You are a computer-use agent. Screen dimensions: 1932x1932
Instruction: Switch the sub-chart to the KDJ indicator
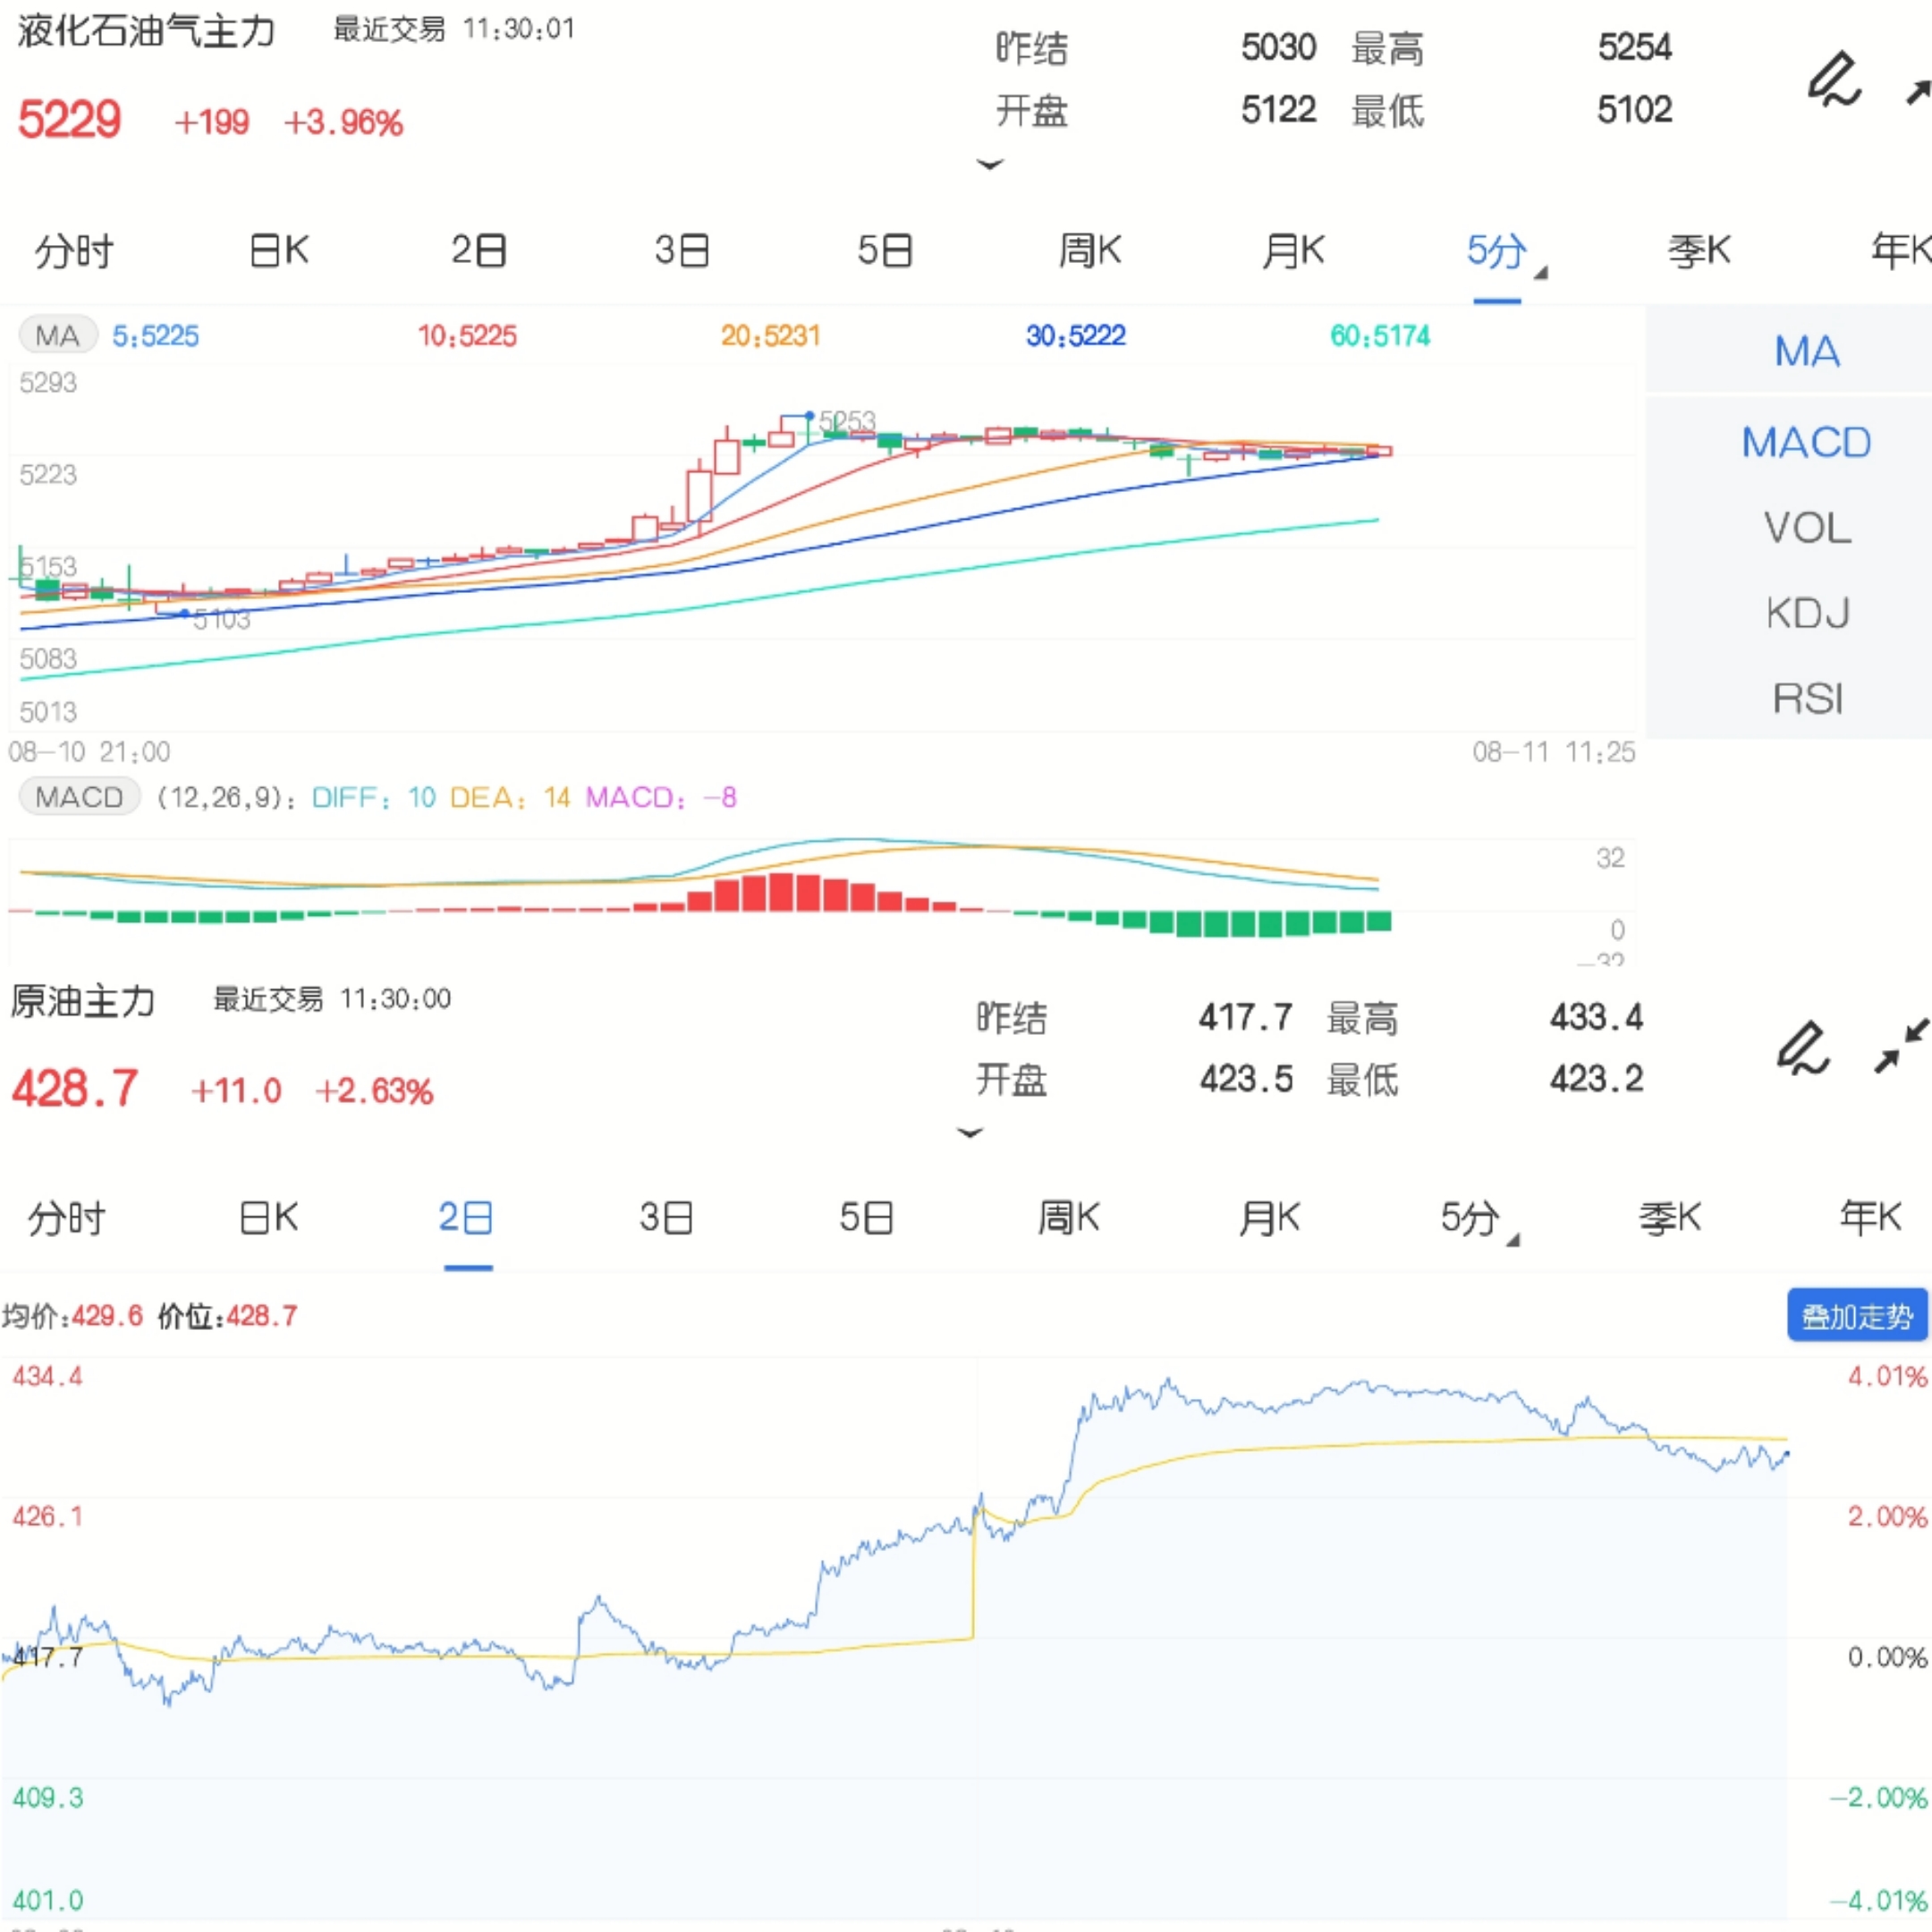point(1806,613)
